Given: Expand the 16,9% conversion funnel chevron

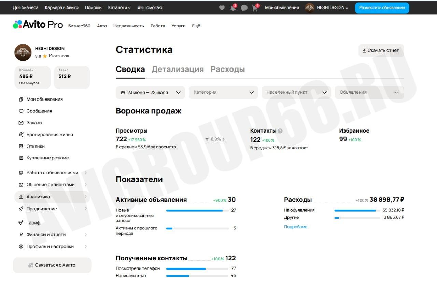Looking at the screenshot, I should click(x=223, y=139).
